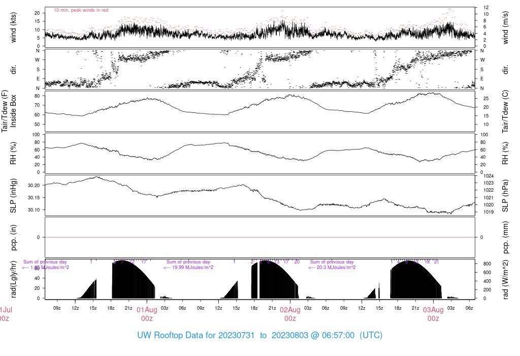Click the '30.10' tick on the SLP axis

click(34, 210)
